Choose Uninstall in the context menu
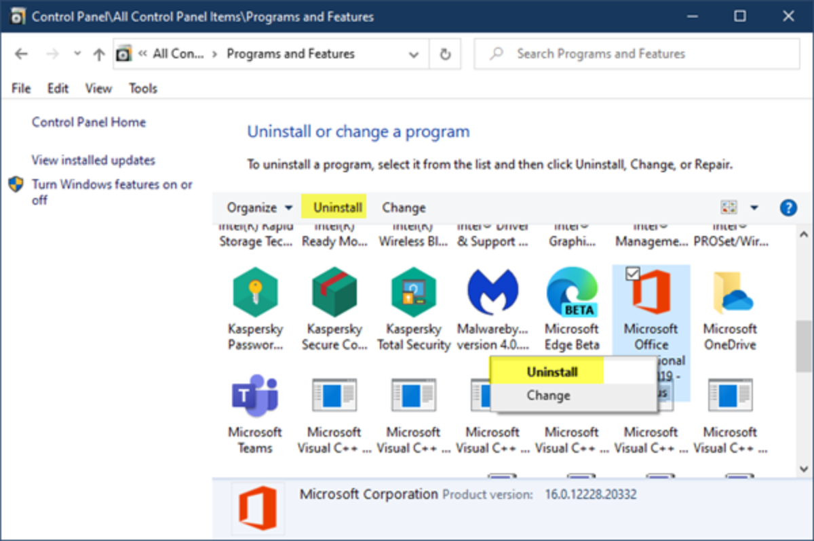Viewport: 814px width, 541px height. 551,372
